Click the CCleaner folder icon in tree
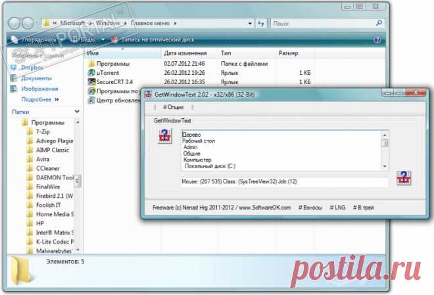434x295 pixels. (30, 168)
